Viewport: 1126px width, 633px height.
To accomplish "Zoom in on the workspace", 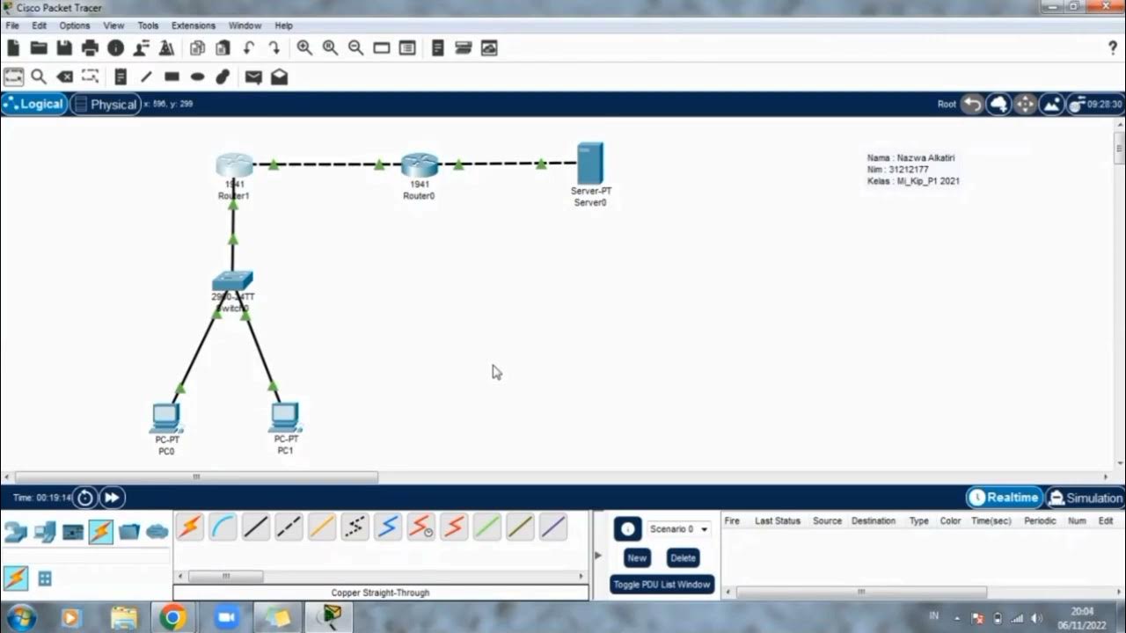I will tap(304, 47).
